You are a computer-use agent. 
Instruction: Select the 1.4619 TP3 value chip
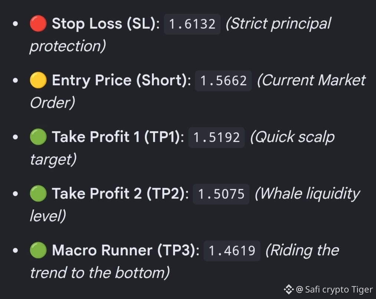tap(232, 250)
